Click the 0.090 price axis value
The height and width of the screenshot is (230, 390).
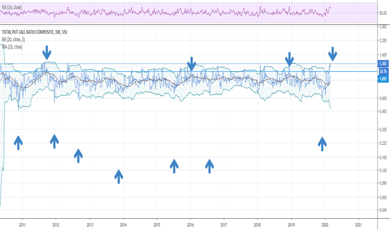pyautogui.click(x=383, y=183)
